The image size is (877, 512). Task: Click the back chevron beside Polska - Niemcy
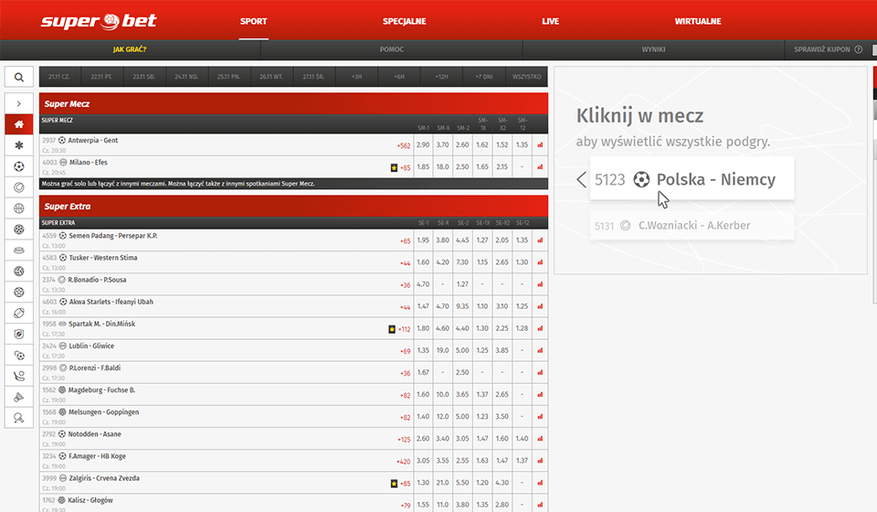click(582, 179)
